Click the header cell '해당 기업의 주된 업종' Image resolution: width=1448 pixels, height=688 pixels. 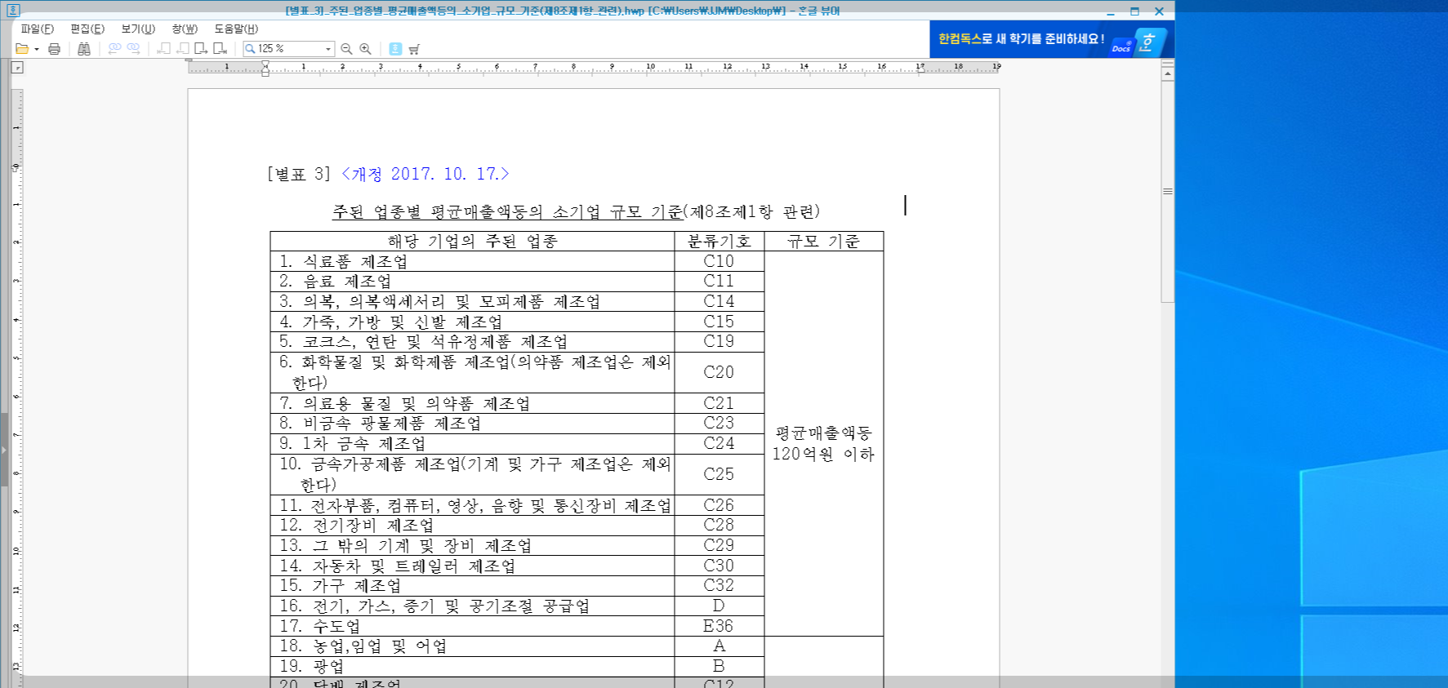pos(472,242)
